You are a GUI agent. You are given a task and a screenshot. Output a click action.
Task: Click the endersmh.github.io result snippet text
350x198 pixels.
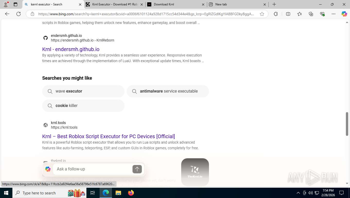click(x=123, y=58)
